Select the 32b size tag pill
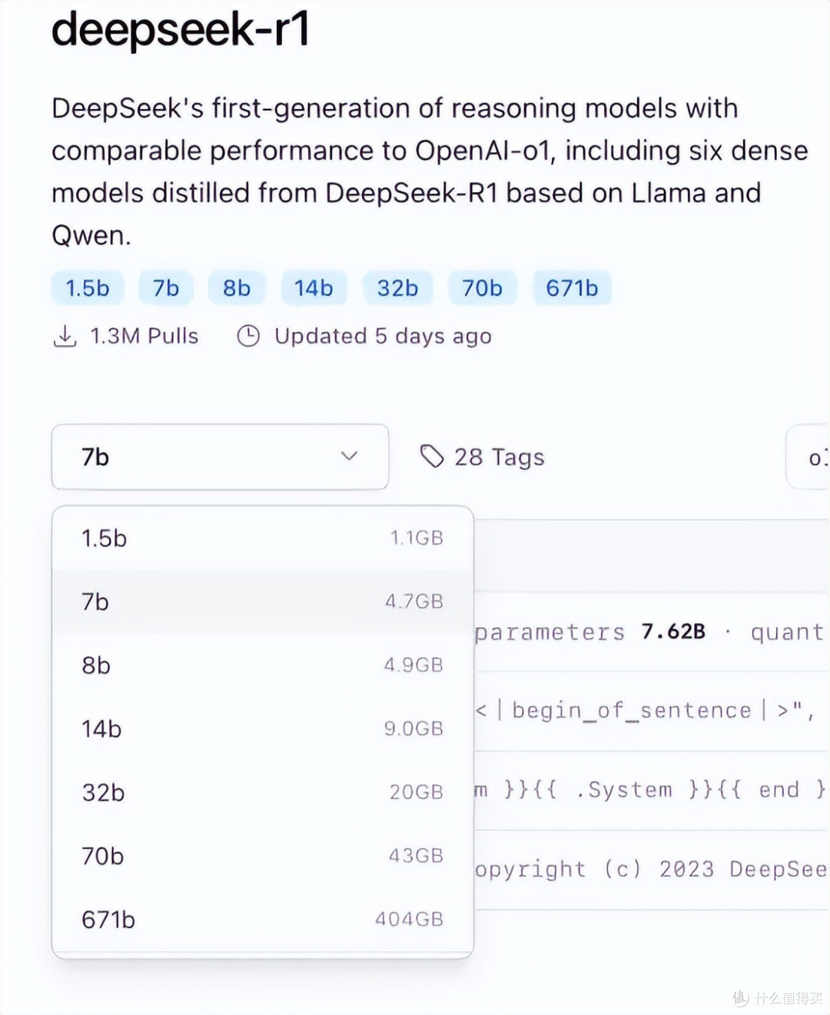The width and height of the screenshot is (830, 1015). point(397,287)
